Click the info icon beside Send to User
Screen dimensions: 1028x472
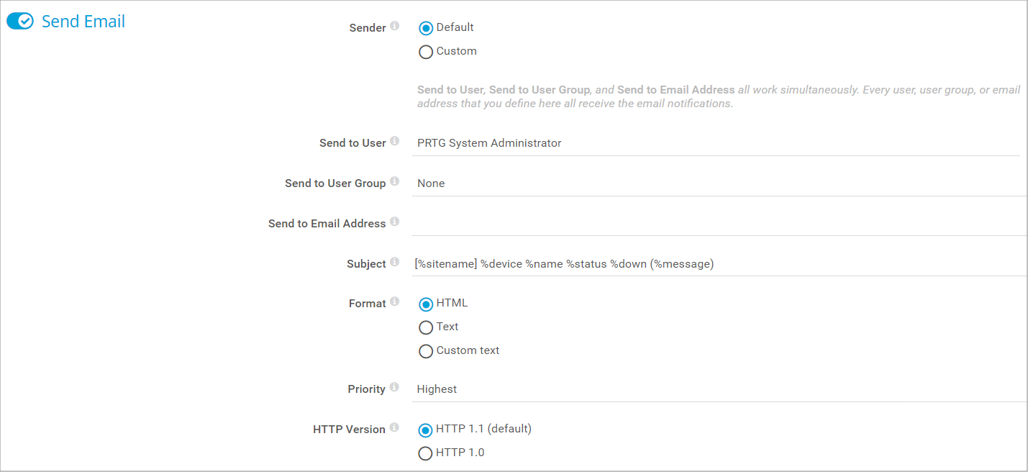[394, 142]
